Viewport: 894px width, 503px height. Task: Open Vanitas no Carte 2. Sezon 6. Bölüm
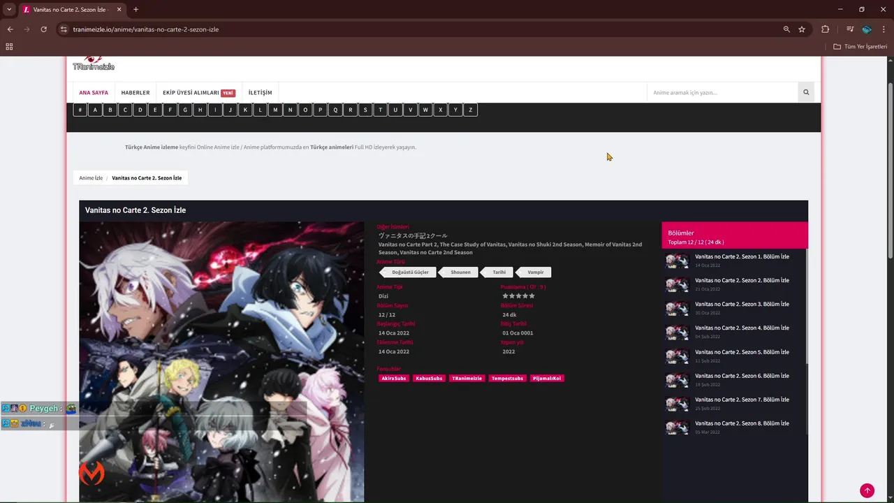pos(742,376)
